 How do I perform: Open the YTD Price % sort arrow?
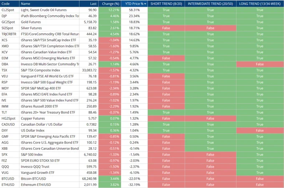point(145,4)
